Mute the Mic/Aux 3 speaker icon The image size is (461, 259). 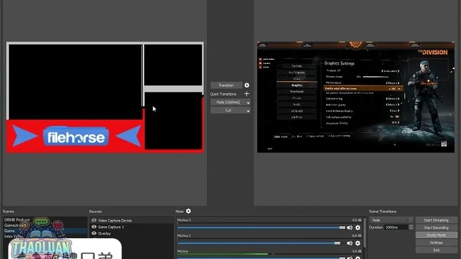click(x=349, y=228)
